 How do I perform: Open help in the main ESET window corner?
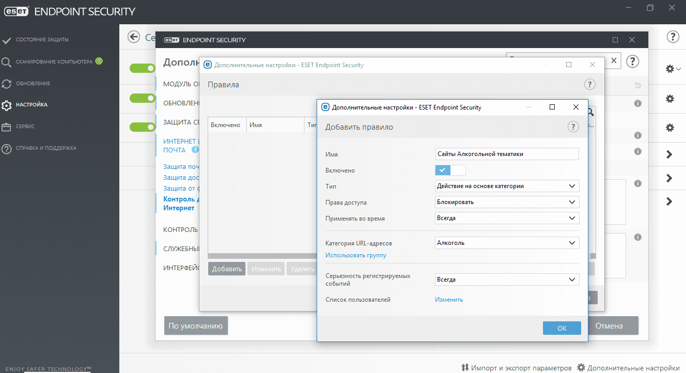(x=673, y=37)
